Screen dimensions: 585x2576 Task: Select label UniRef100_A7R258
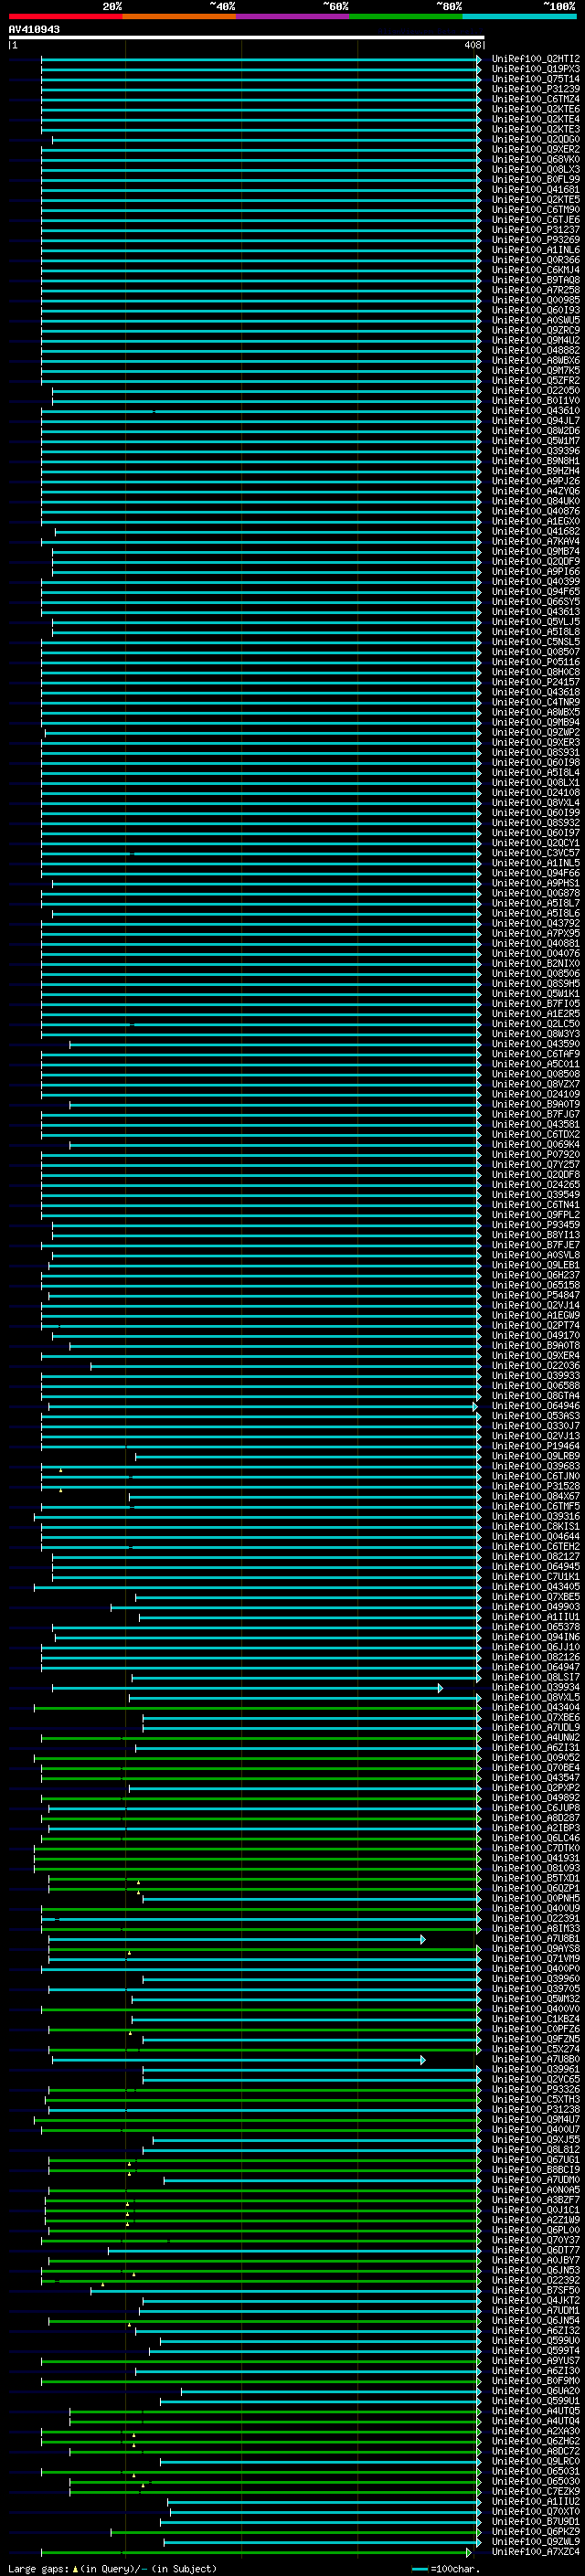tap(536, 290)
